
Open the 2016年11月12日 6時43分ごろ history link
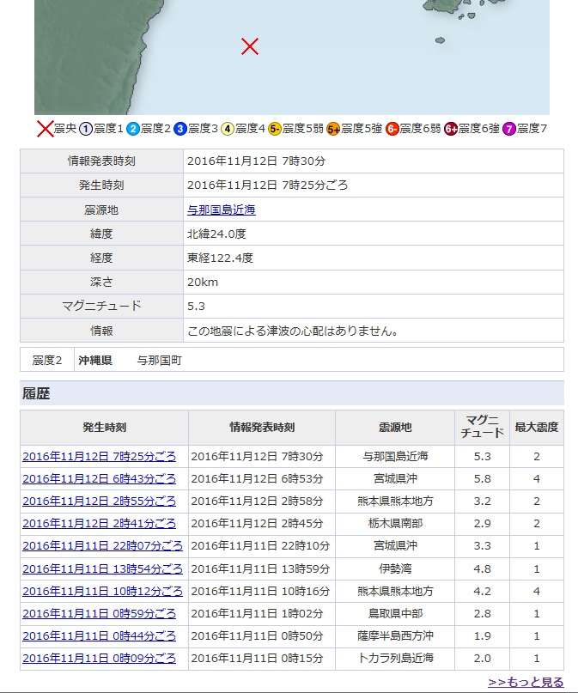pyautogui.click(x=99, y=478)
